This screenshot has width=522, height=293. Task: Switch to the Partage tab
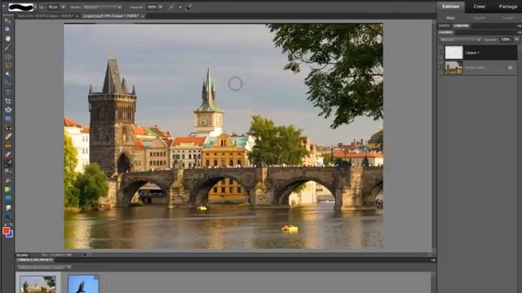(507, 7)
